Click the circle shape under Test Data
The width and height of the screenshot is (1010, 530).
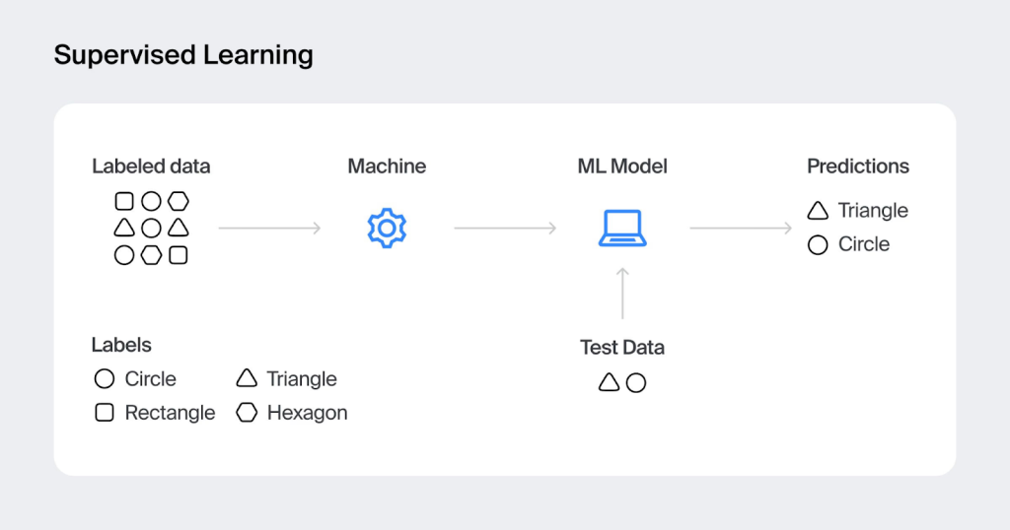(636, 383)
